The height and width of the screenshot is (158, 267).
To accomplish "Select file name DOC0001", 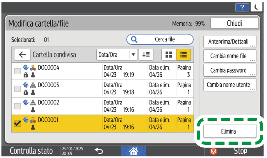I will point(48,120).
